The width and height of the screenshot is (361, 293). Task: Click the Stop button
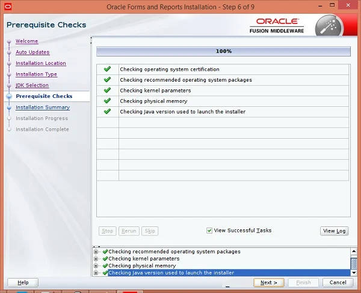(x=107, y=231)
